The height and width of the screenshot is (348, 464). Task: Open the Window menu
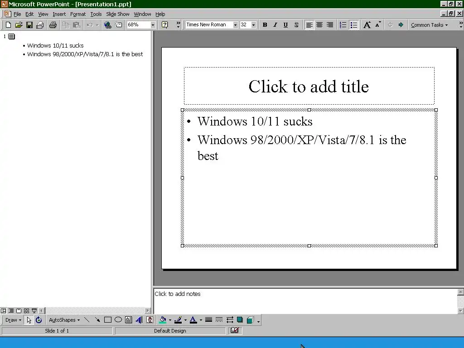pos(142,14)
